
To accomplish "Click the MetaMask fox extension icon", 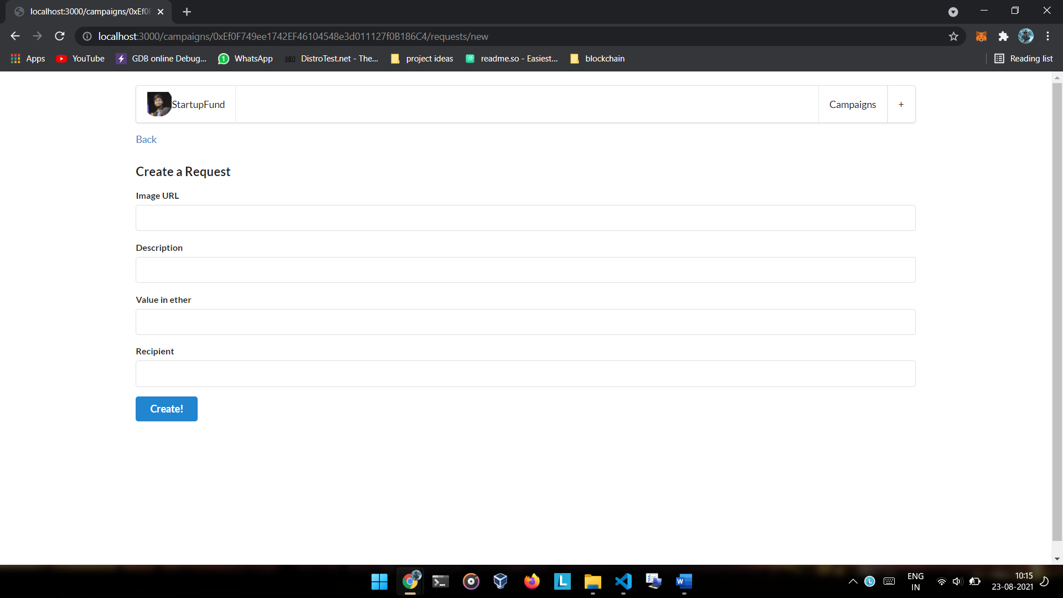I will click(981, 37).
